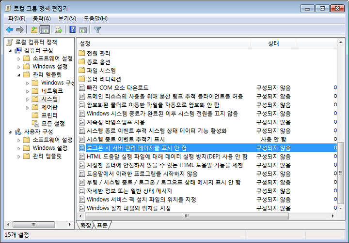Click policy icon for 빠진 COM 요소 다운로드
Image resolution: width=349 pixels, height=243 pixels.
click(82, 87)
